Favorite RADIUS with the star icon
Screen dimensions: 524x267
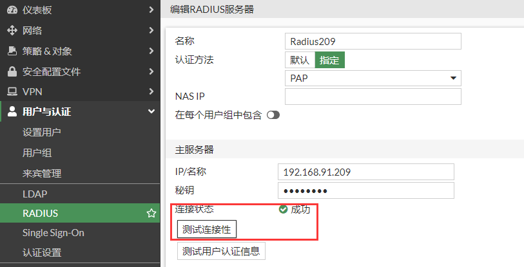(151, 213)
